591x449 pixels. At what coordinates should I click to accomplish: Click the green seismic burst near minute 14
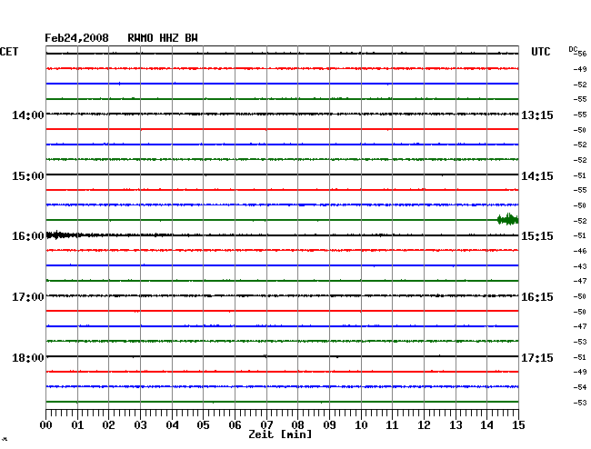click(x=507, y=220)
